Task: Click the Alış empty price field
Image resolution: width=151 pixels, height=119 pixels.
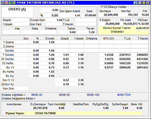Action: (x=11, y=32)
